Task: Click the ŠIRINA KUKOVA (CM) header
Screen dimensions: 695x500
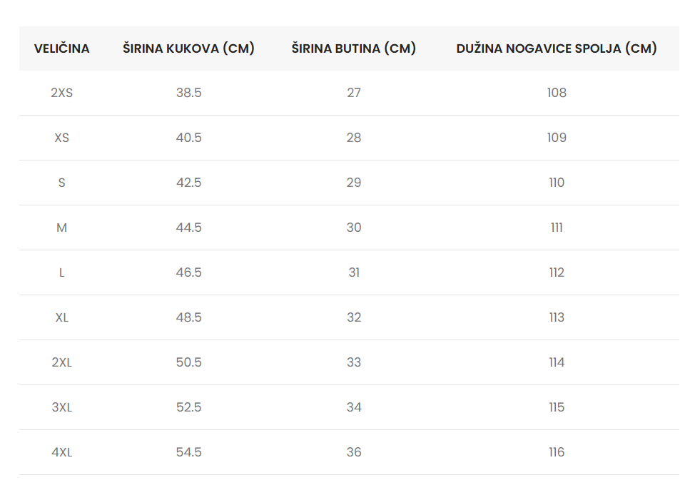Action: click(188, 49)
